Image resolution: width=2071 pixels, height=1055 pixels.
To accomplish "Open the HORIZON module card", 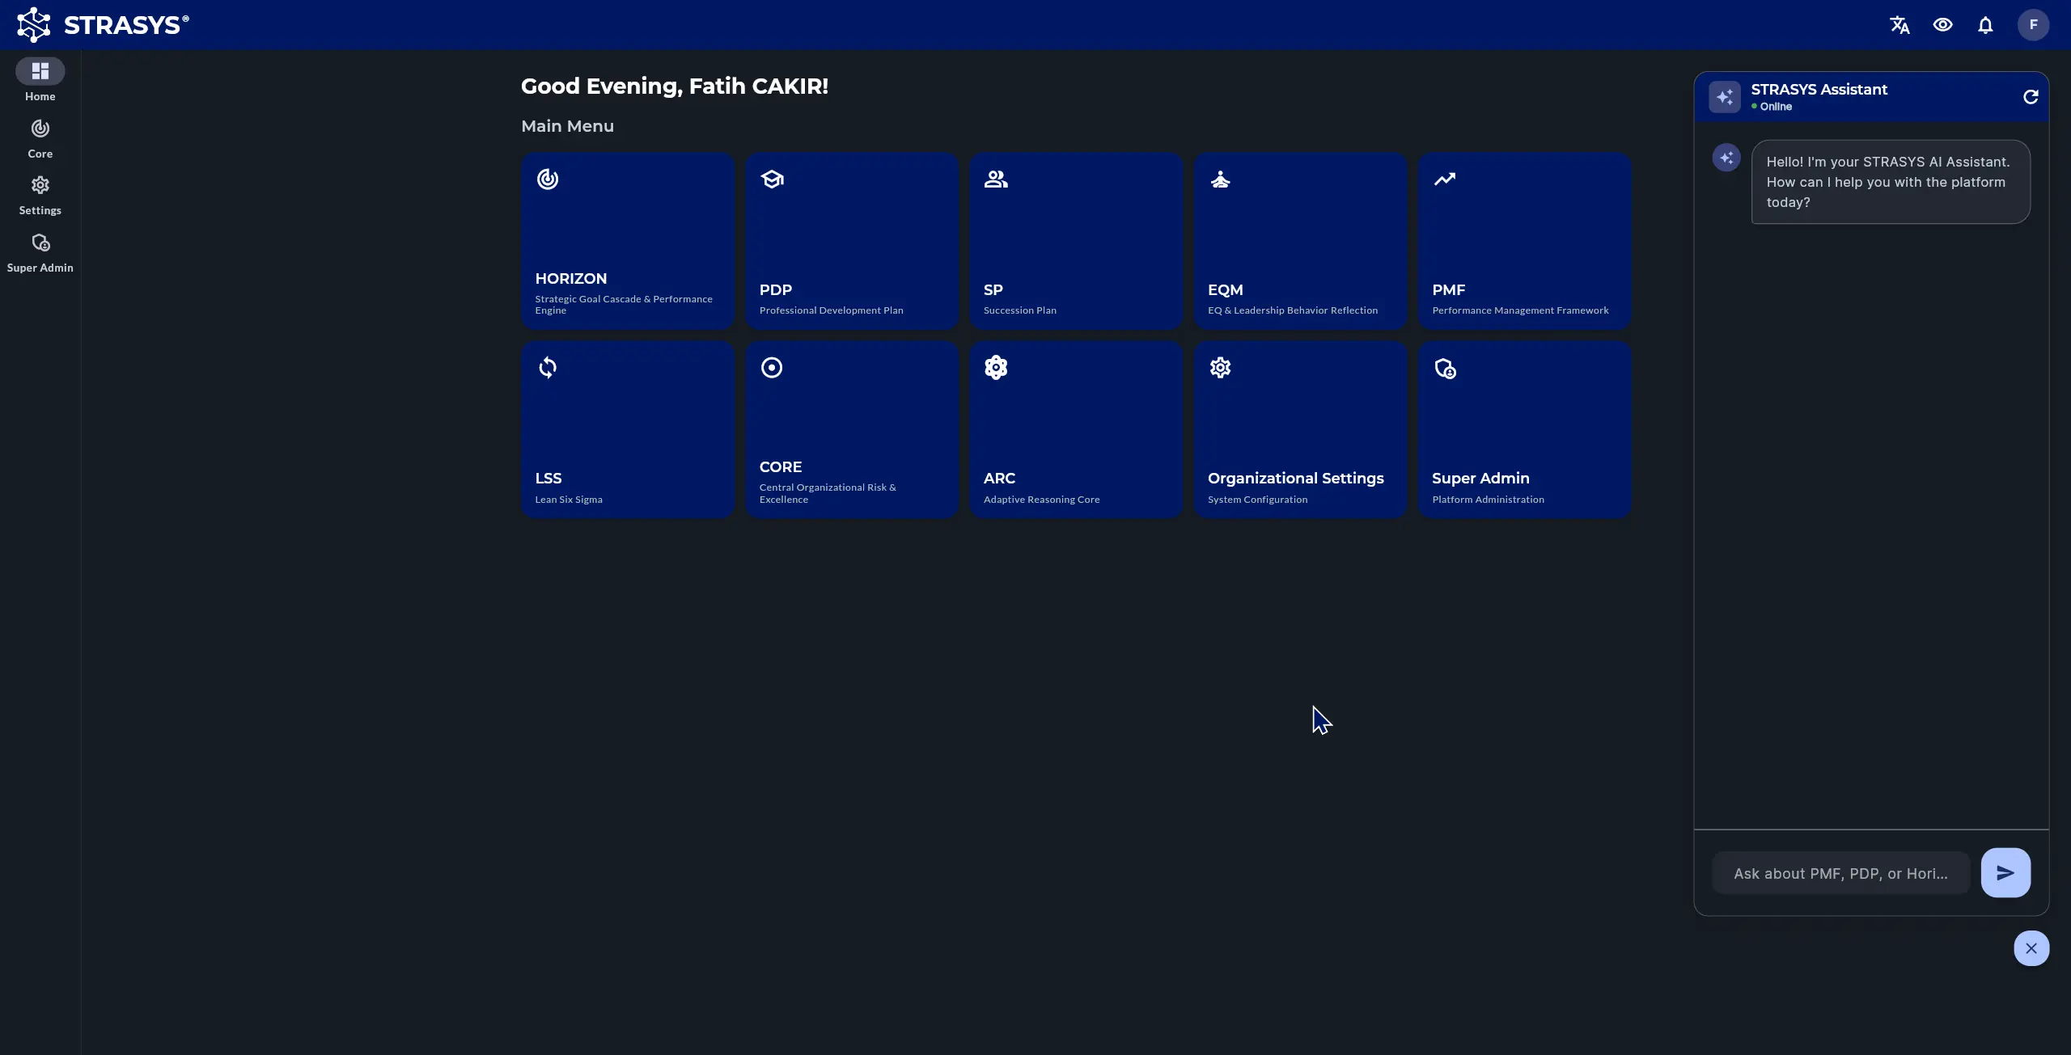I will (x=628, y=241).
